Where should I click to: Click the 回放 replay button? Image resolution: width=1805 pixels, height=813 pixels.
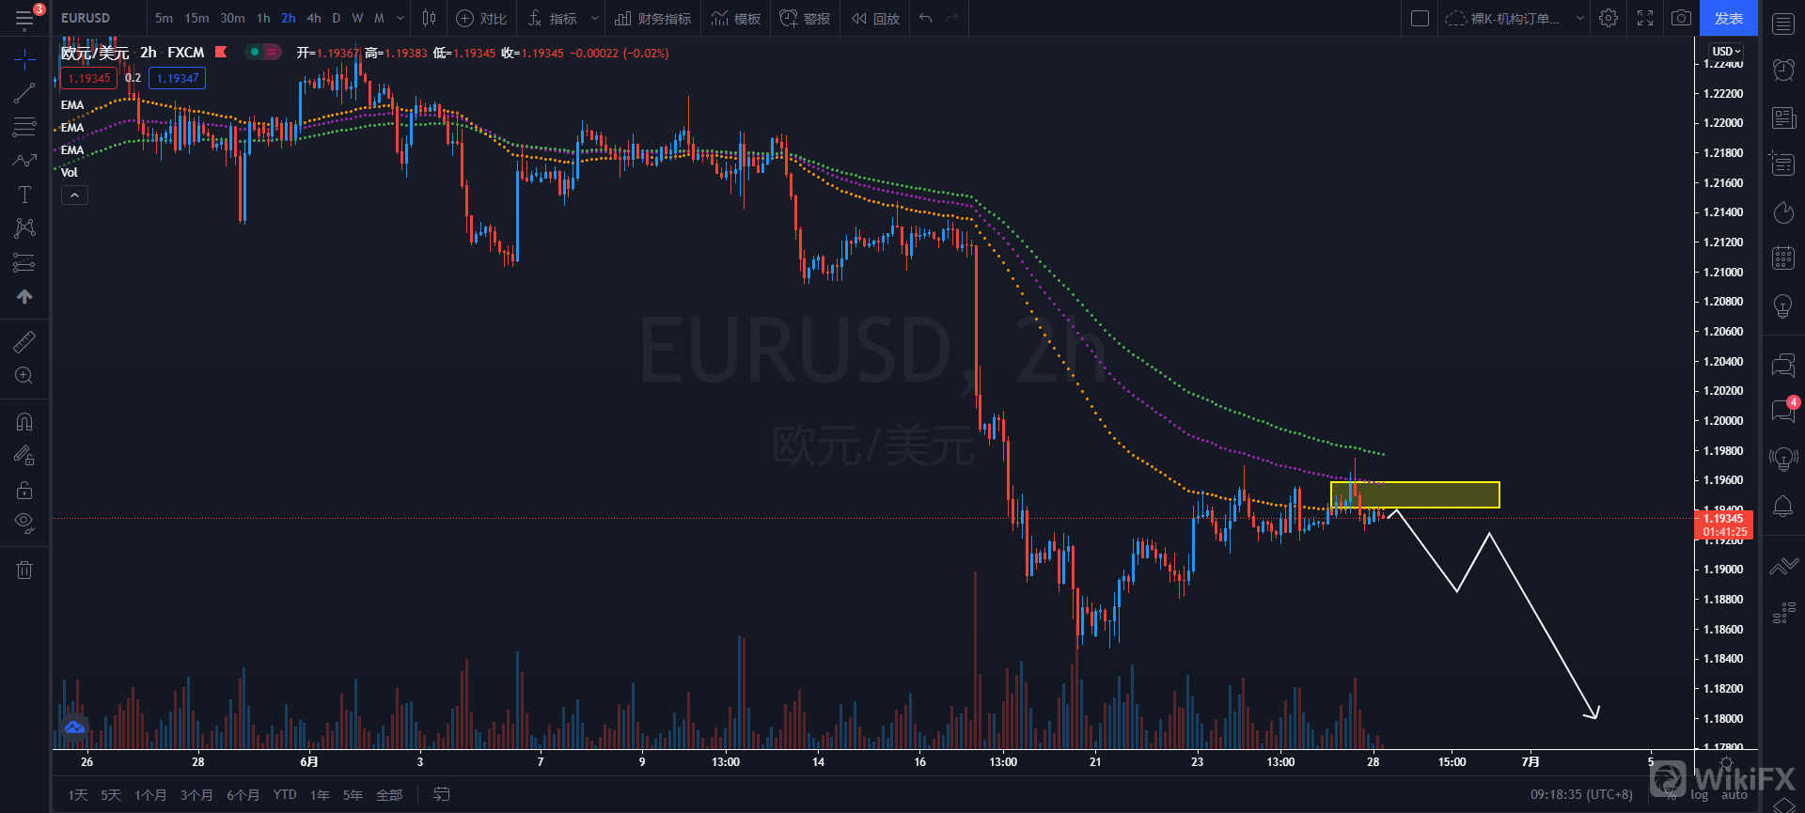[x=876, y=18]
